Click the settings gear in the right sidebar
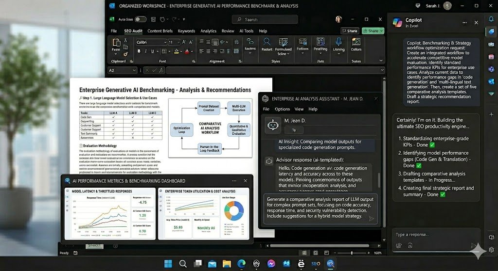498x271 pixels. 491,249
